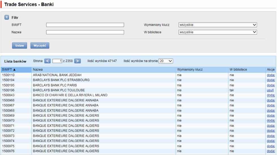Click dodaj in row 1500973
This screenshot has width=277, height=155.
click(271, 136)
